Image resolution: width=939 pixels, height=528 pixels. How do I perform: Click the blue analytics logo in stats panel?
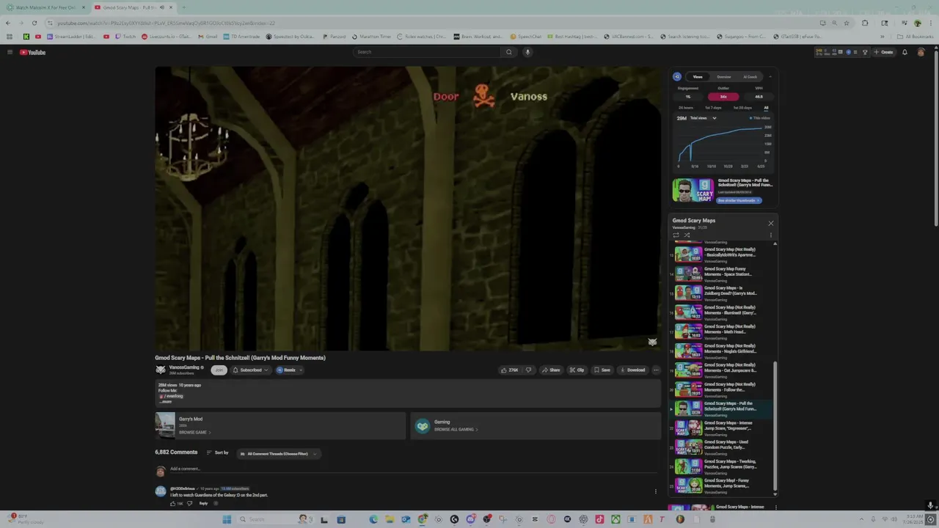click(x=677, y=76)
